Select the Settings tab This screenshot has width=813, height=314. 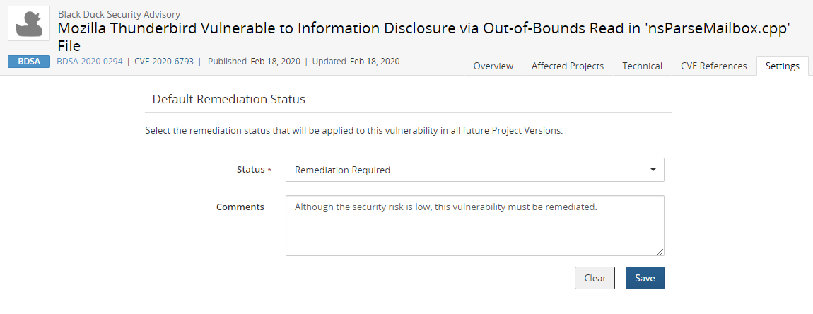pos(782,66)
